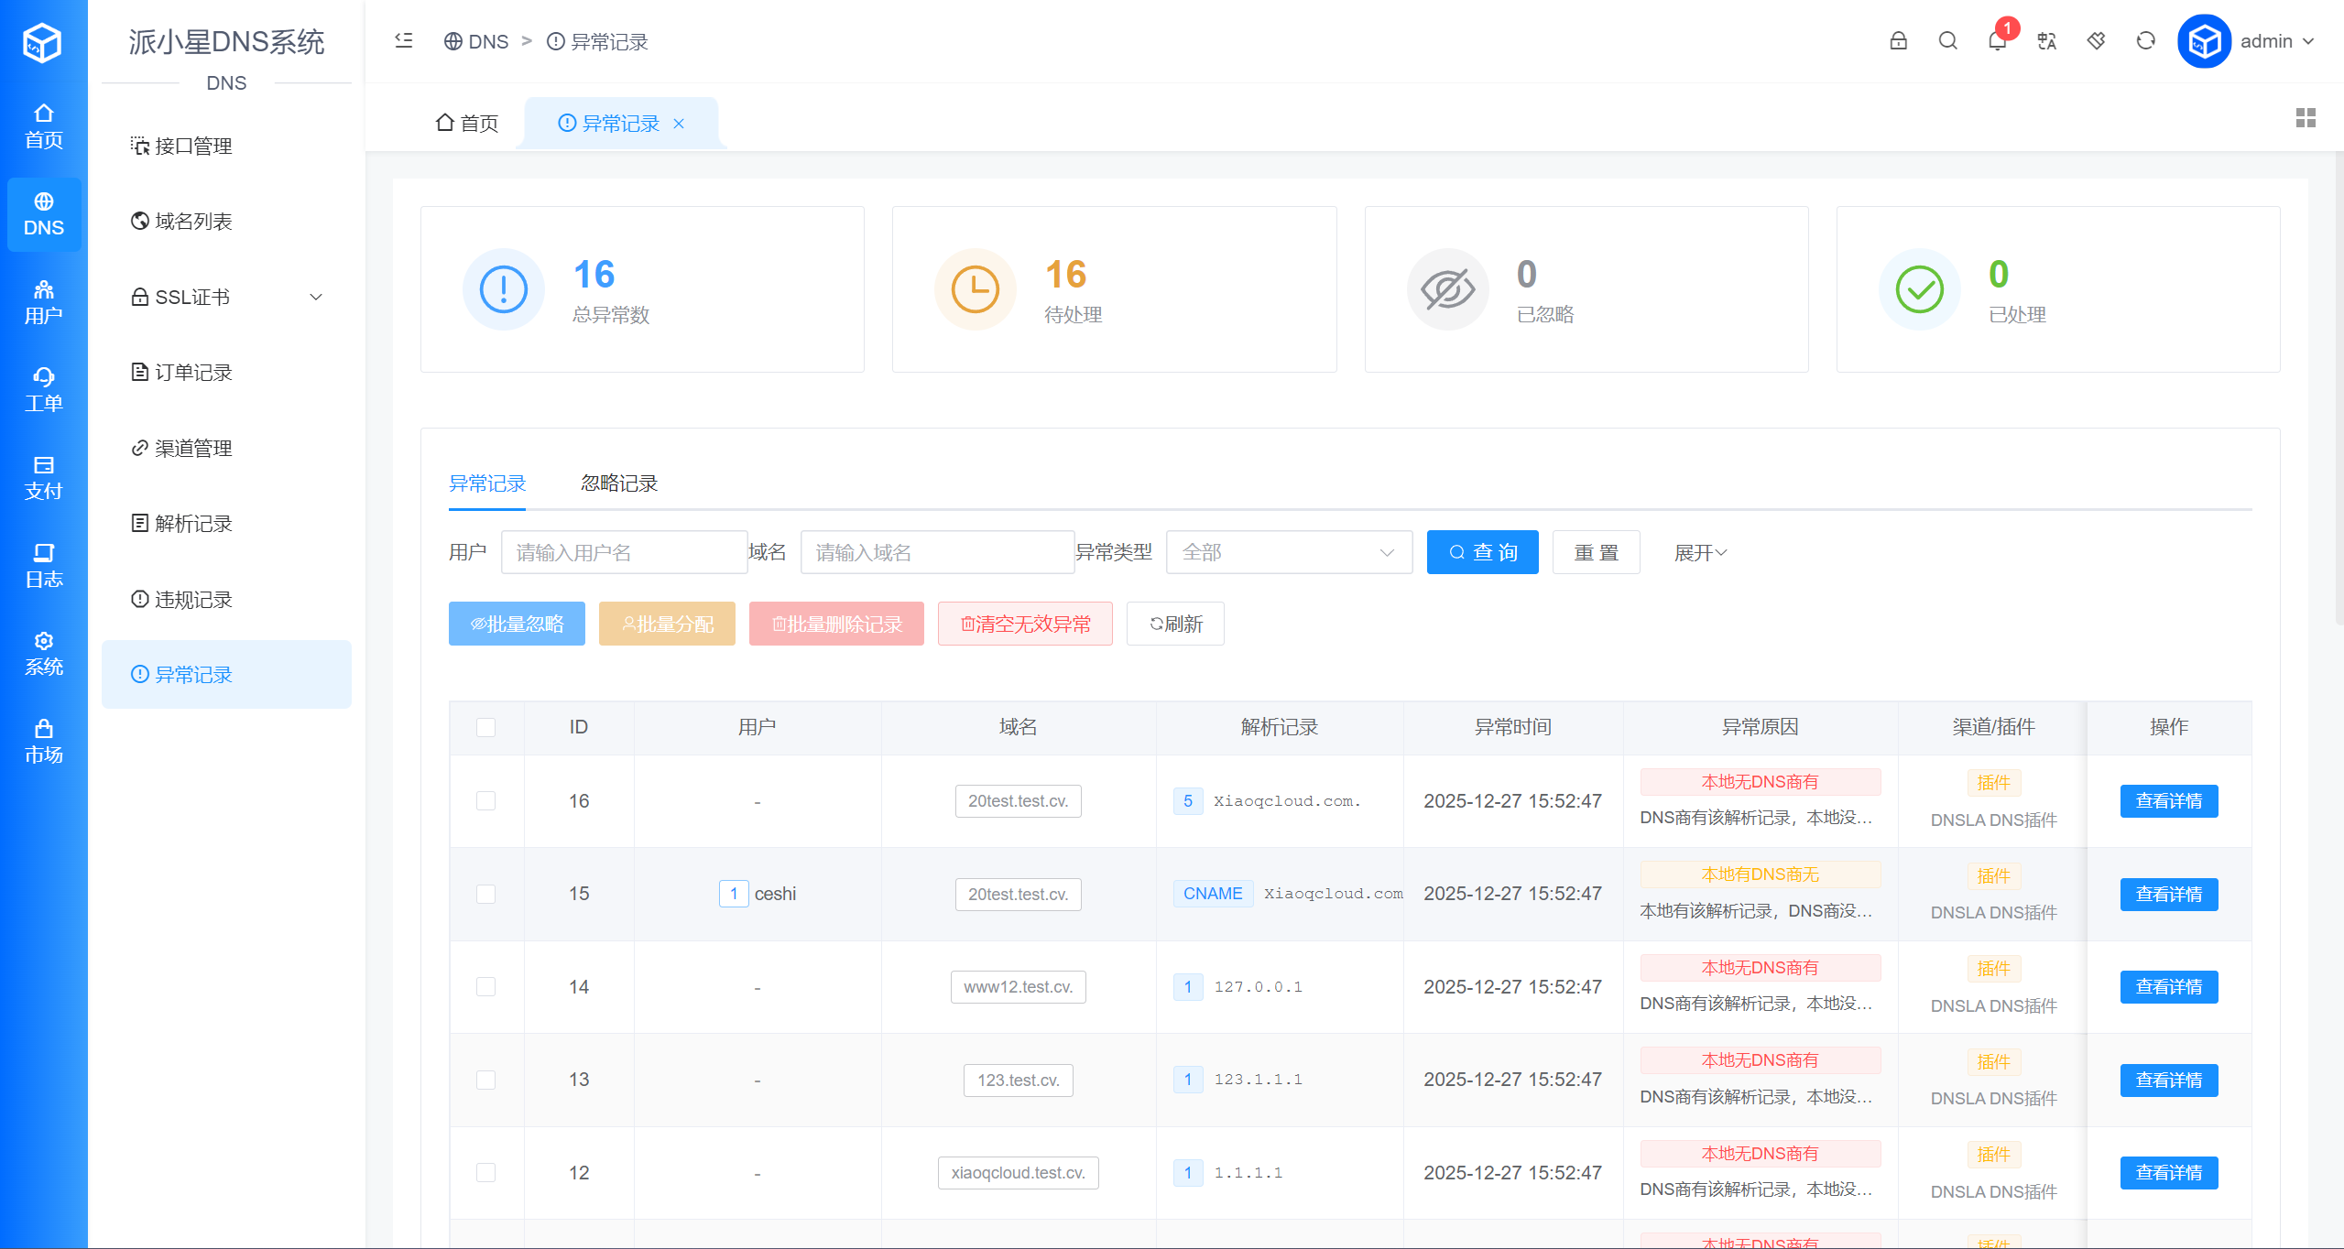
Task: Collapse the sidebar menu toggle icon
Action: [x=404, y=41]
